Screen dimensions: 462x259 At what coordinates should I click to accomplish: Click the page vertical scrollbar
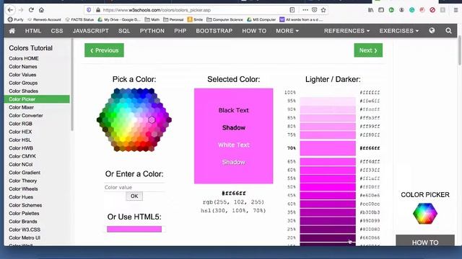(460, 50)
